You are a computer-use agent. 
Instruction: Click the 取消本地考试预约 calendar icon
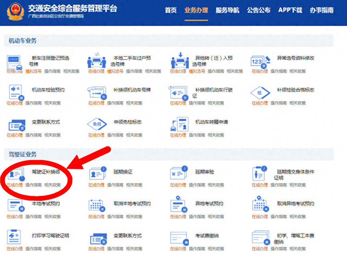97,205
